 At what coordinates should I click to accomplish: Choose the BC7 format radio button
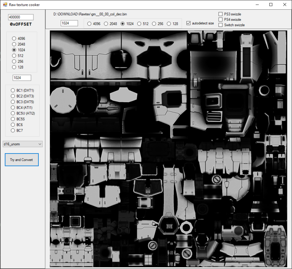point(13,131)
